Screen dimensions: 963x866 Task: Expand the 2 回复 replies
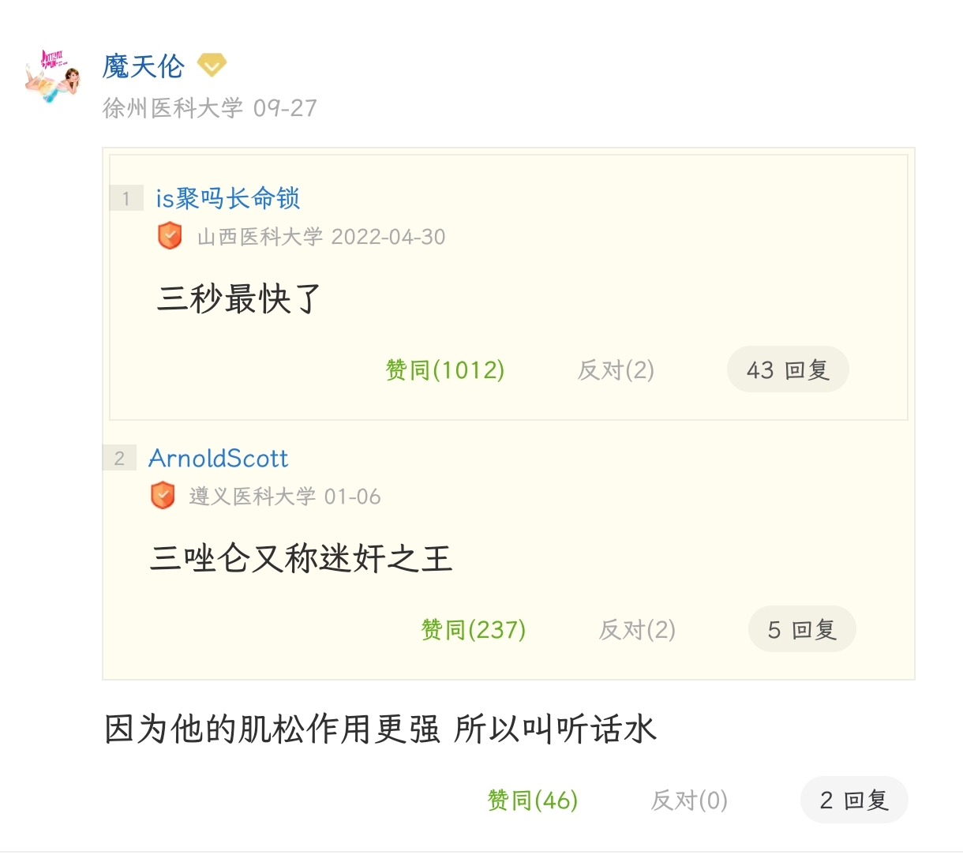point(853,800)
